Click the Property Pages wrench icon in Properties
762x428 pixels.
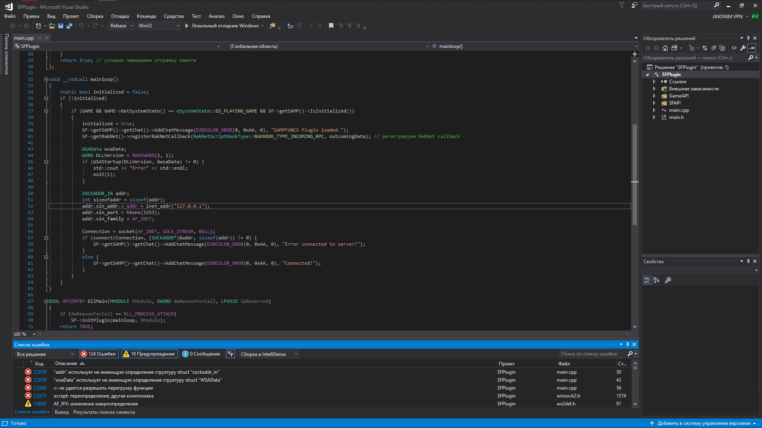click(668, 280)
